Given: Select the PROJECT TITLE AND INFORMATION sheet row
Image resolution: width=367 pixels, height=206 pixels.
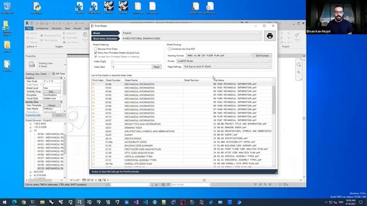Looking at the screenshot, I should pos(182,124).
